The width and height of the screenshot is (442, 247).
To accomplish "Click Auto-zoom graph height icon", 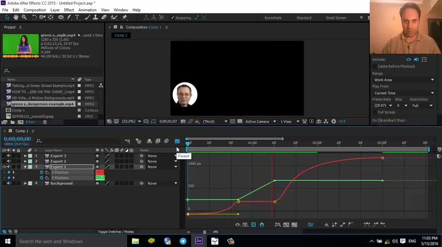I will [278, 224].
